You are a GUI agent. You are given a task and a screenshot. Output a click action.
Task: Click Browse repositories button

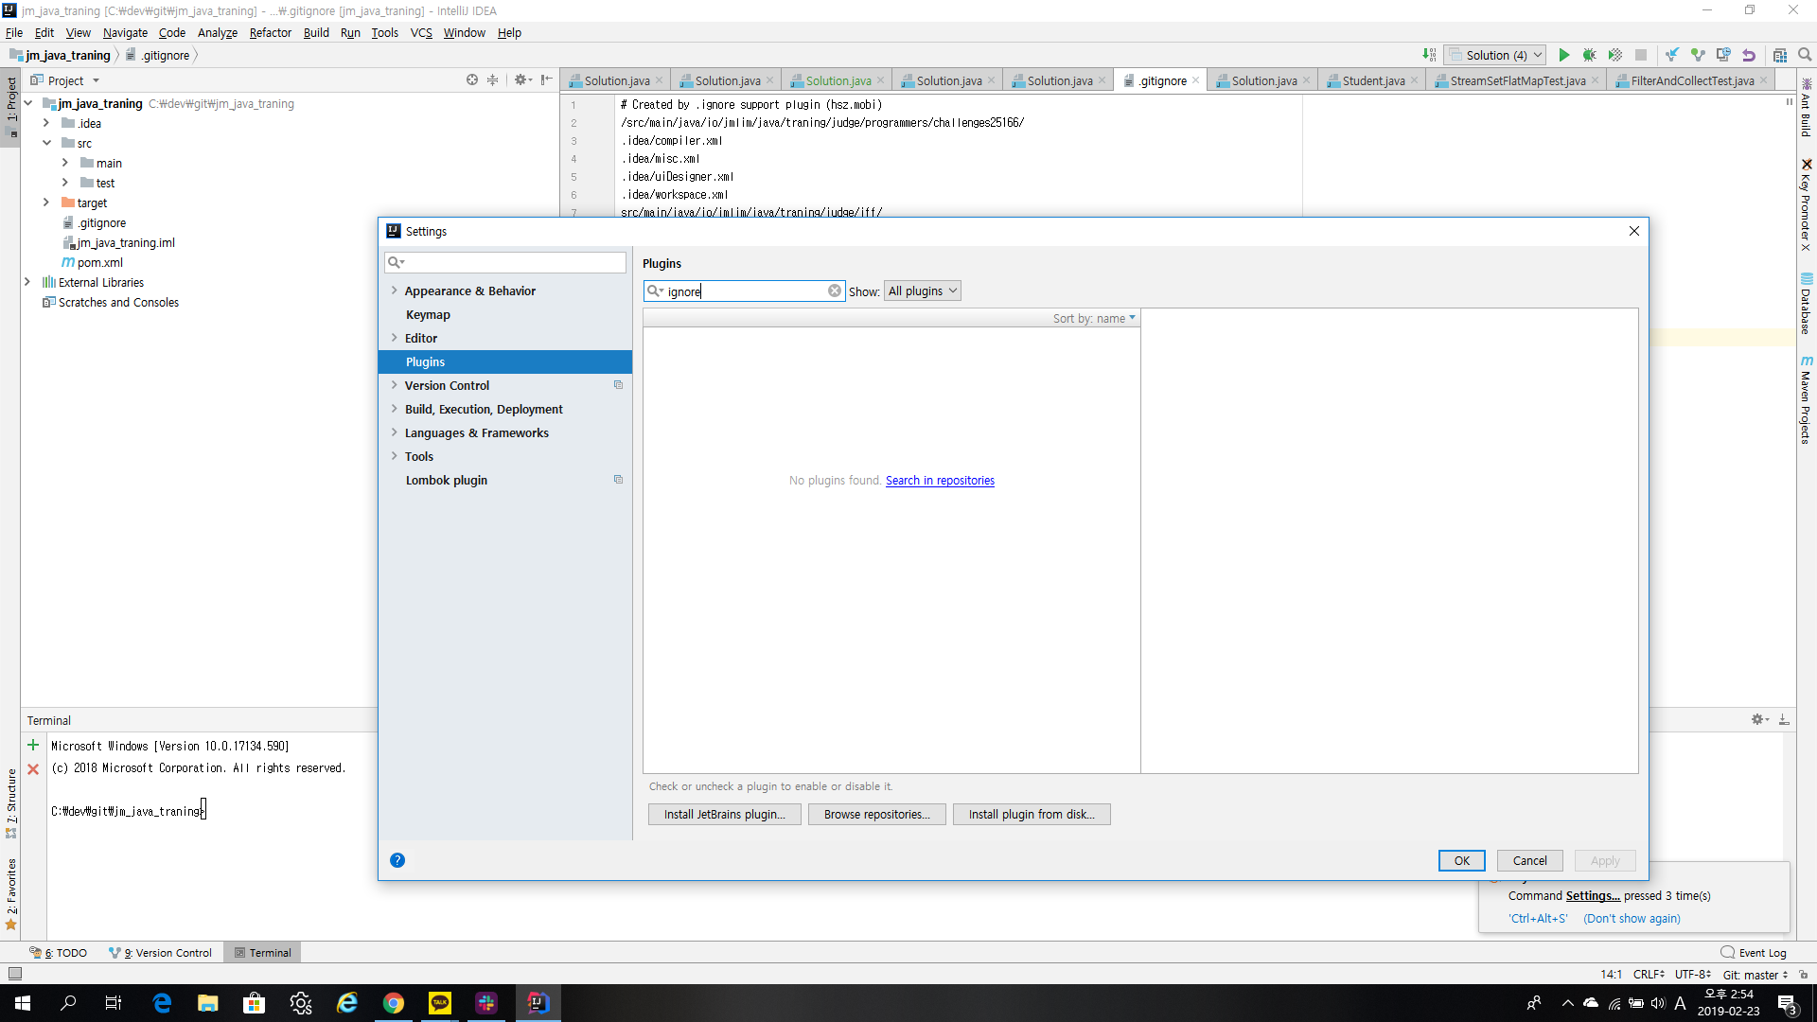click(x=876, y=814)
